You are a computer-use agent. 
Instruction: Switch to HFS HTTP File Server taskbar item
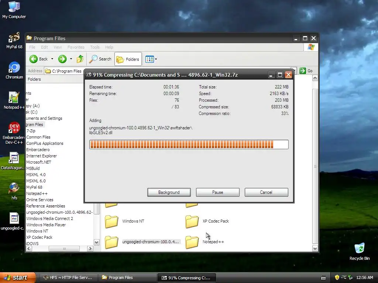[68, 277]
